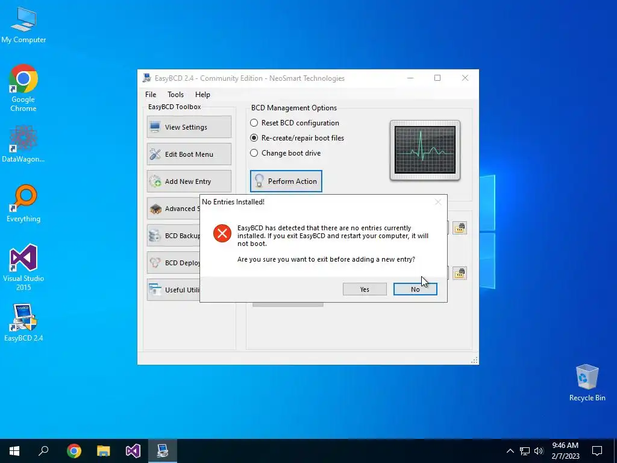Launch Chrome from the taskbar
This screenshot has height=463, width=617.
point(74,451)
